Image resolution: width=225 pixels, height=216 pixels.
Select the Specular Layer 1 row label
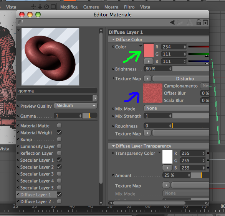(37, 160)
